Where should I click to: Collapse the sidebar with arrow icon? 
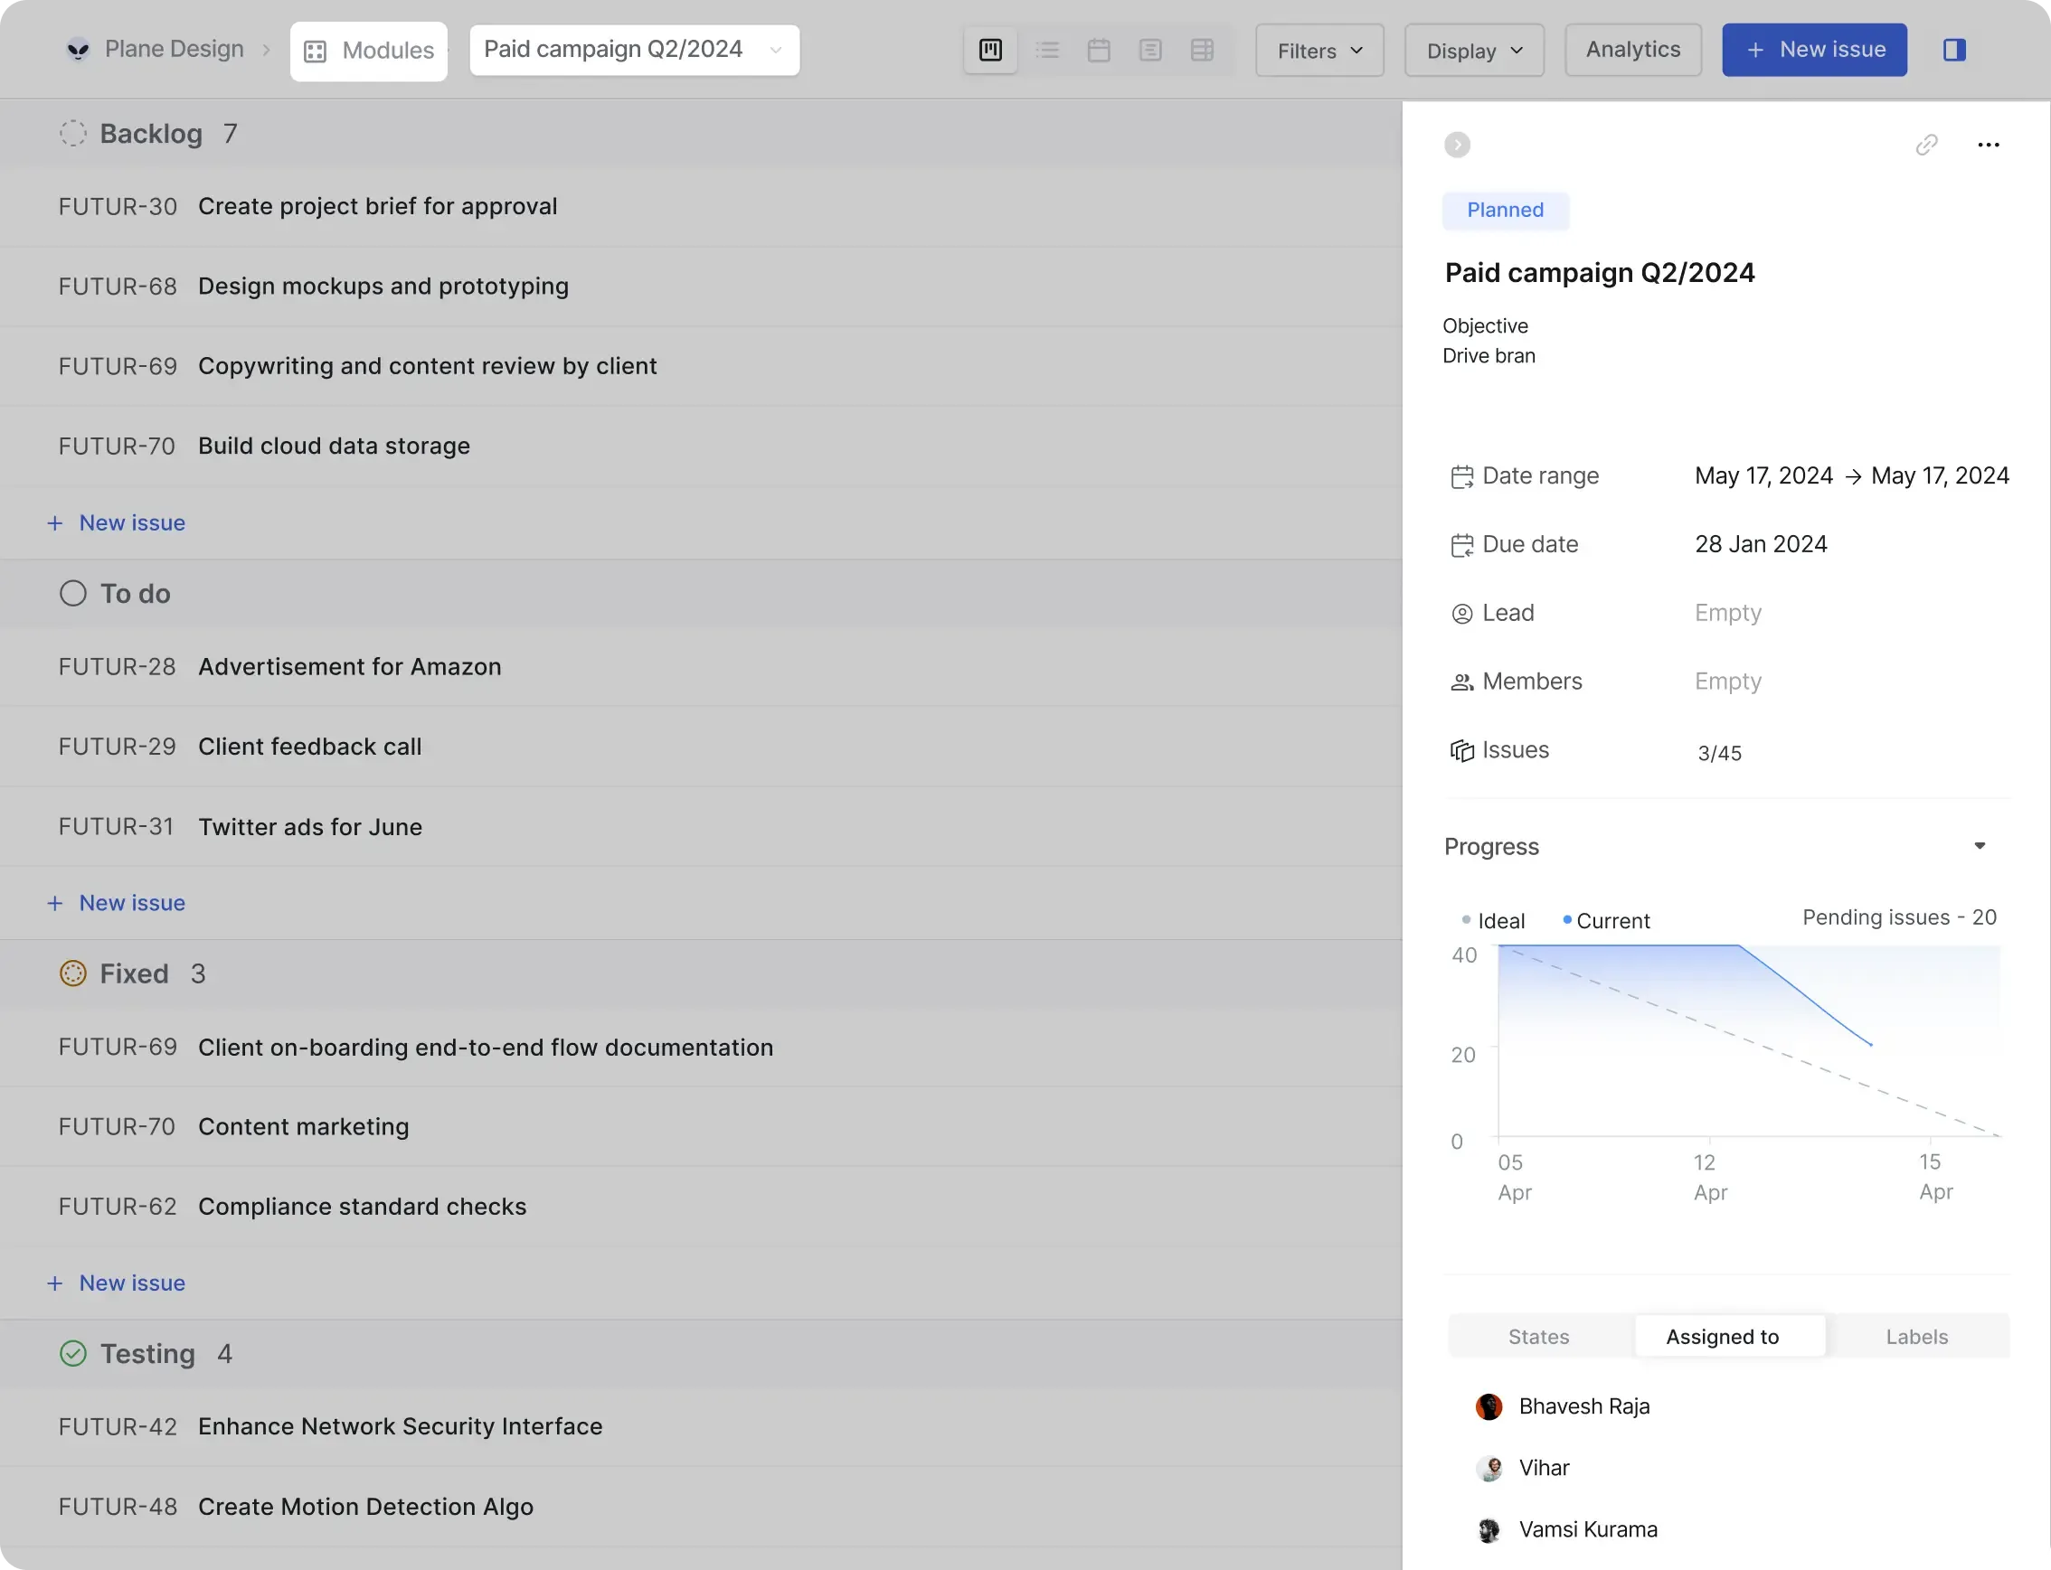pyautogui.click(x=1457, y=145)
